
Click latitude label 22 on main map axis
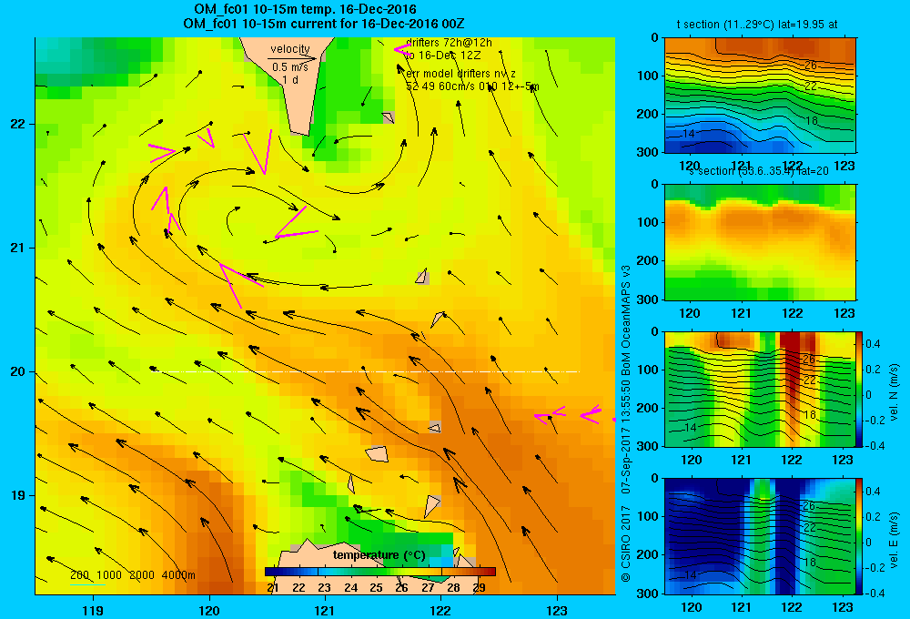(x=17, y=124)
